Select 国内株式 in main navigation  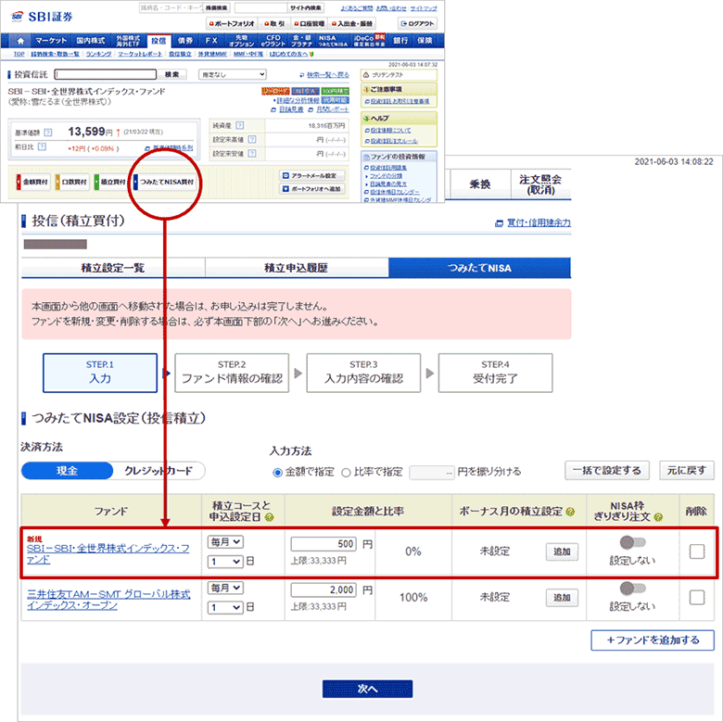[x=91, y=41]
